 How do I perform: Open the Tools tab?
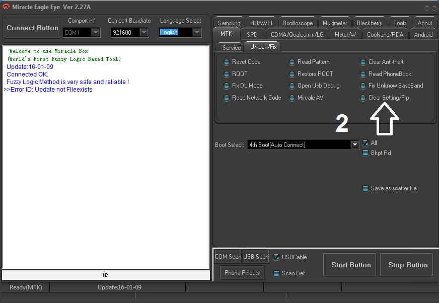point(400,23)
